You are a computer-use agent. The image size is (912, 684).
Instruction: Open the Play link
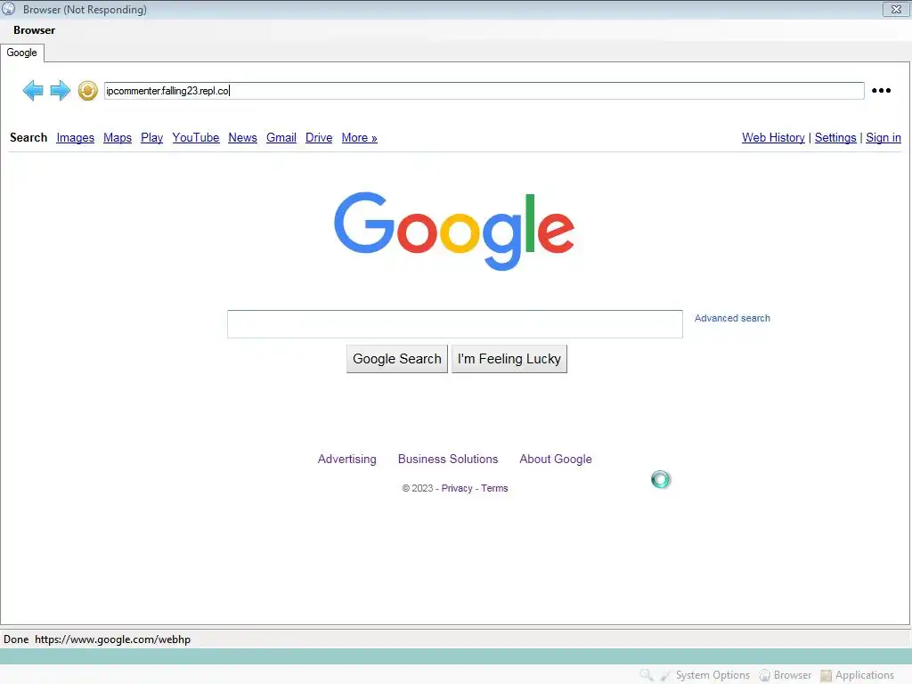(151, 138)
